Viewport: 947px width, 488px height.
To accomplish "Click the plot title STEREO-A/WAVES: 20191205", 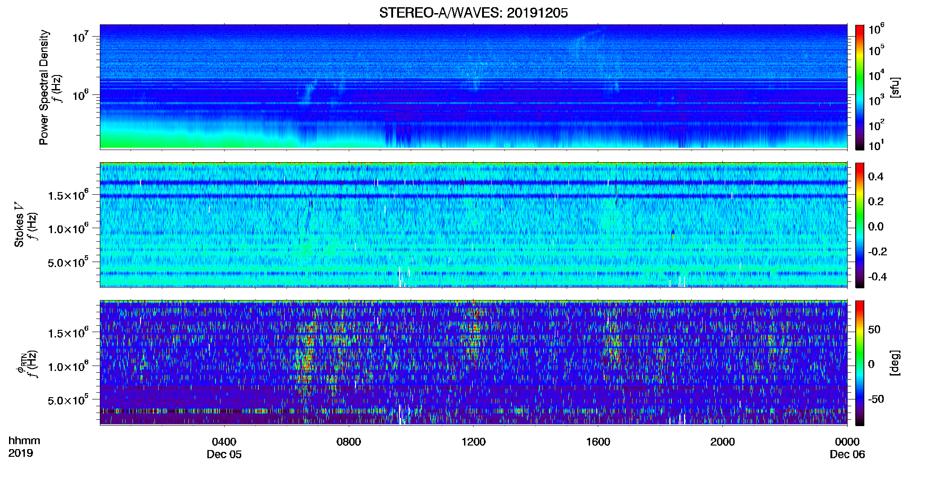I will (473, 13).
